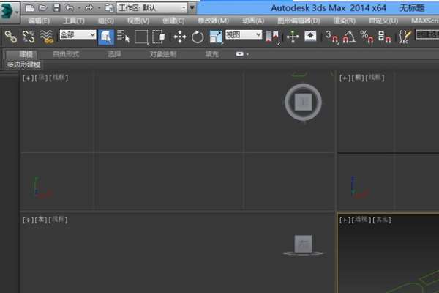
Task: Toggle the Spinner Snap button
Action: coord(384,37)
